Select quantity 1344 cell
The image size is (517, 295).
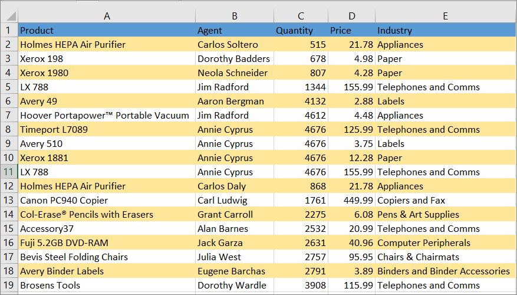[x=301, y=87]
